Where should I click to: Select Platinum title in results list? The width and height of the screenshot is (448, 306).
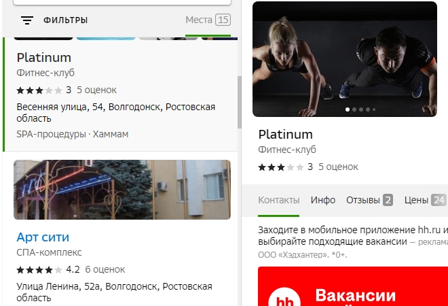[x=43, y=58]
